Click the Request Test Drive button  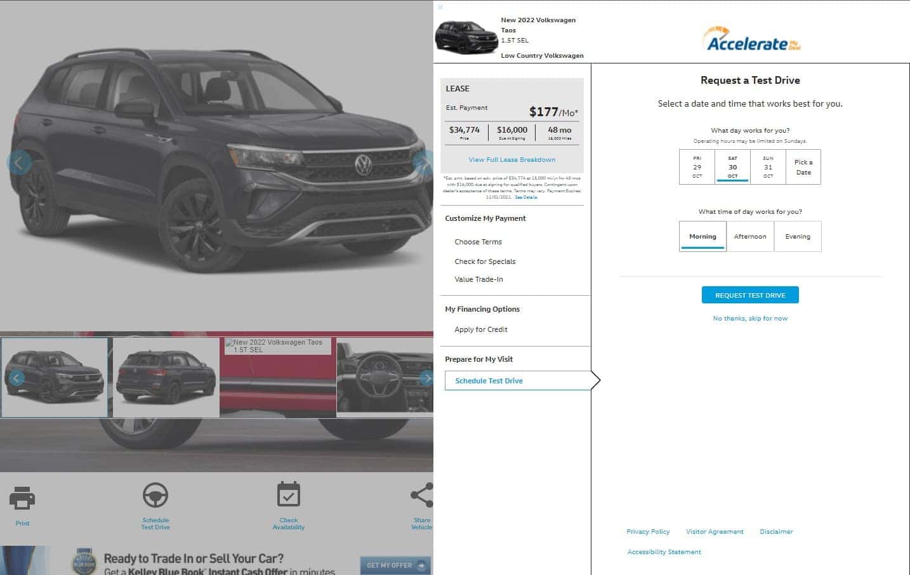[x=750, y=295]
